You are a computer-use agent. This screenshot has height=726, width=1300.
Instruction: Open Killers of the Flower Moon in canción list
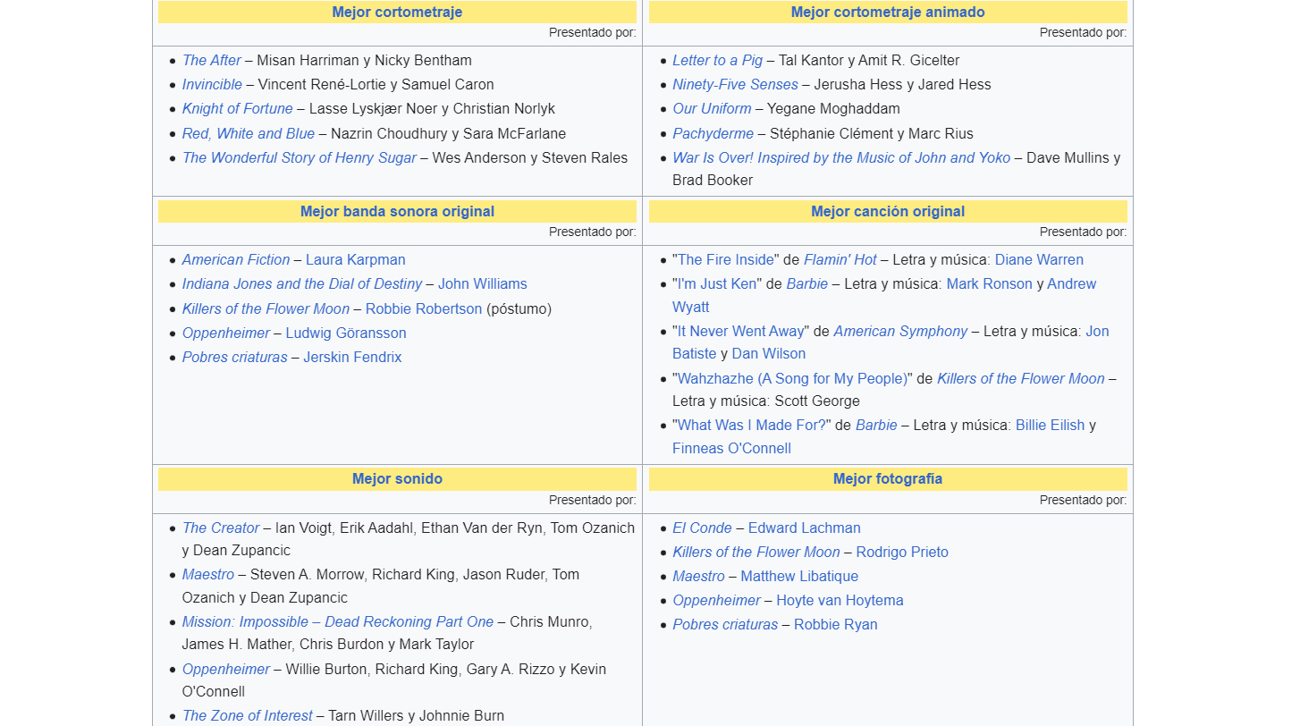tap(1021, 379)
